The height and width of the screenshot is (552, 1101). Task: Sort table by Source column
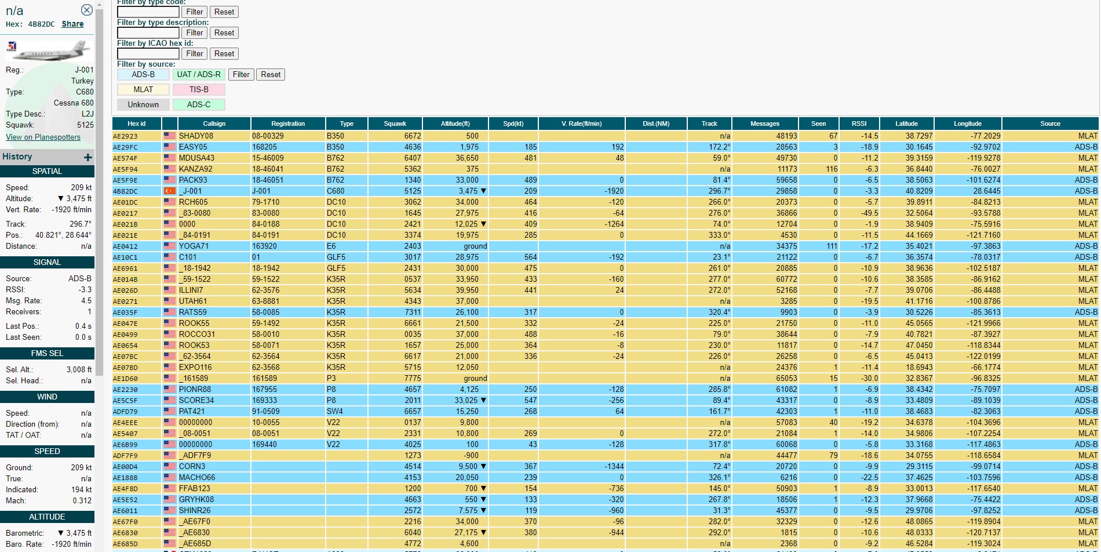tap(1050, 124)
